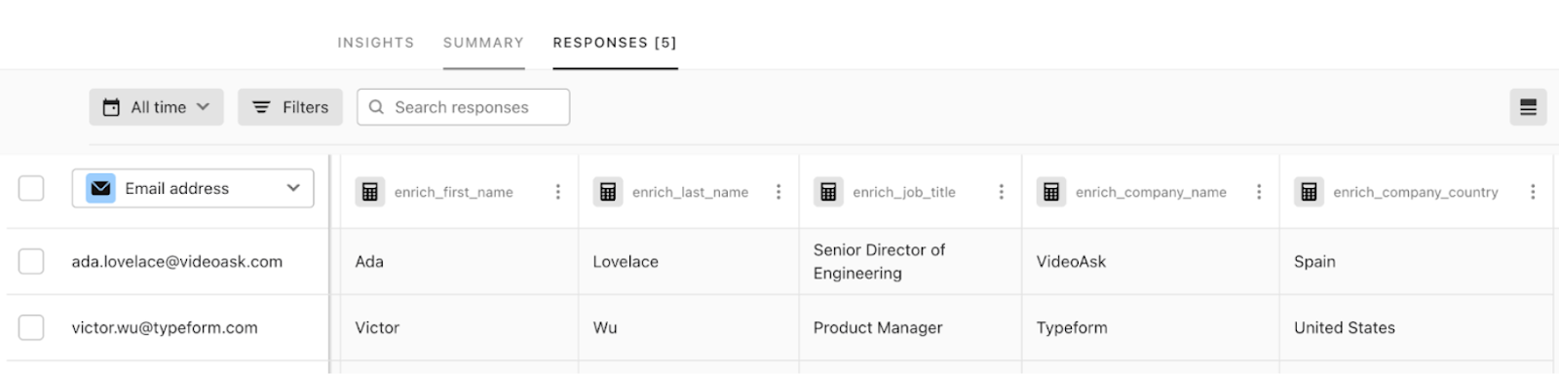Open the three-dot menu for enrich_last_name
The height and width of the screenshot is (374, 1559).
coord(779,192)
